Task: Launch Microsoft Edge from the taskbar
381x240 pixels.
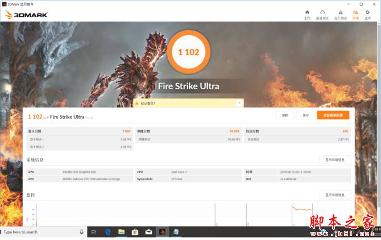Action: [108, 232]
